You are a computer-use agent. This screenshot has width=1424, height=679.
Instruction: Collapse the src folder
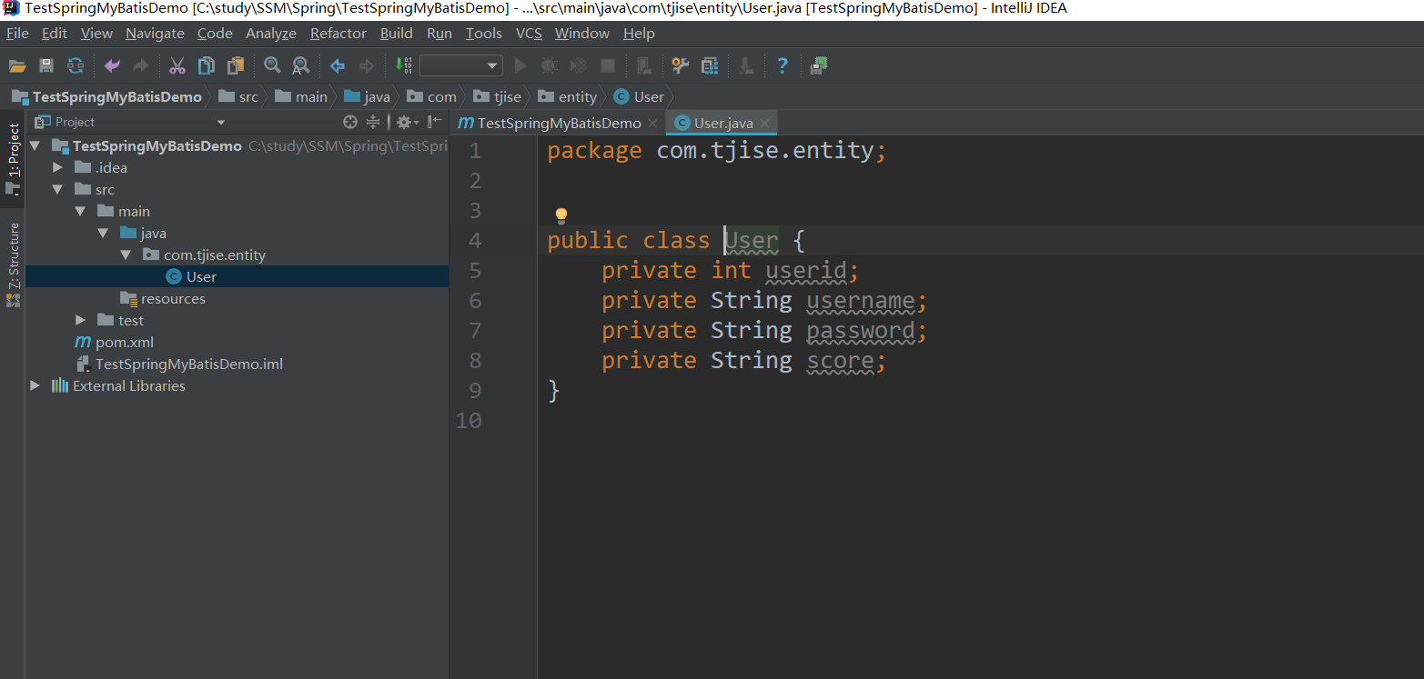tap(57, 189)
